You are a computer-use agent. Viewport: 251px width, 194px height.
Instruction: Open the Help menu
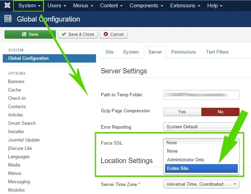pos(215,6)
